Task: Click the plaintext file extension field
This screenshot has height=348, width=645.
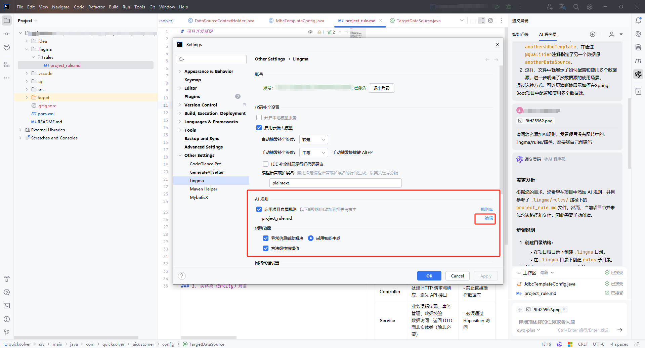Action: tap(336, 183)
